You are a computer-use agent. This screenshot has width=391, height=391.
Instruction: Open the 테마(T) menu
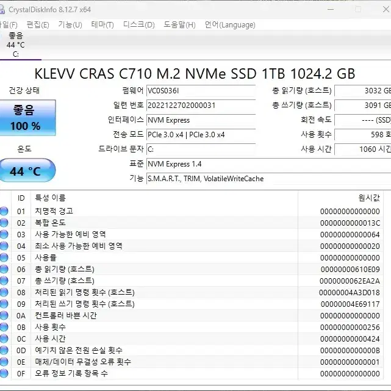(x=102, y=24)
